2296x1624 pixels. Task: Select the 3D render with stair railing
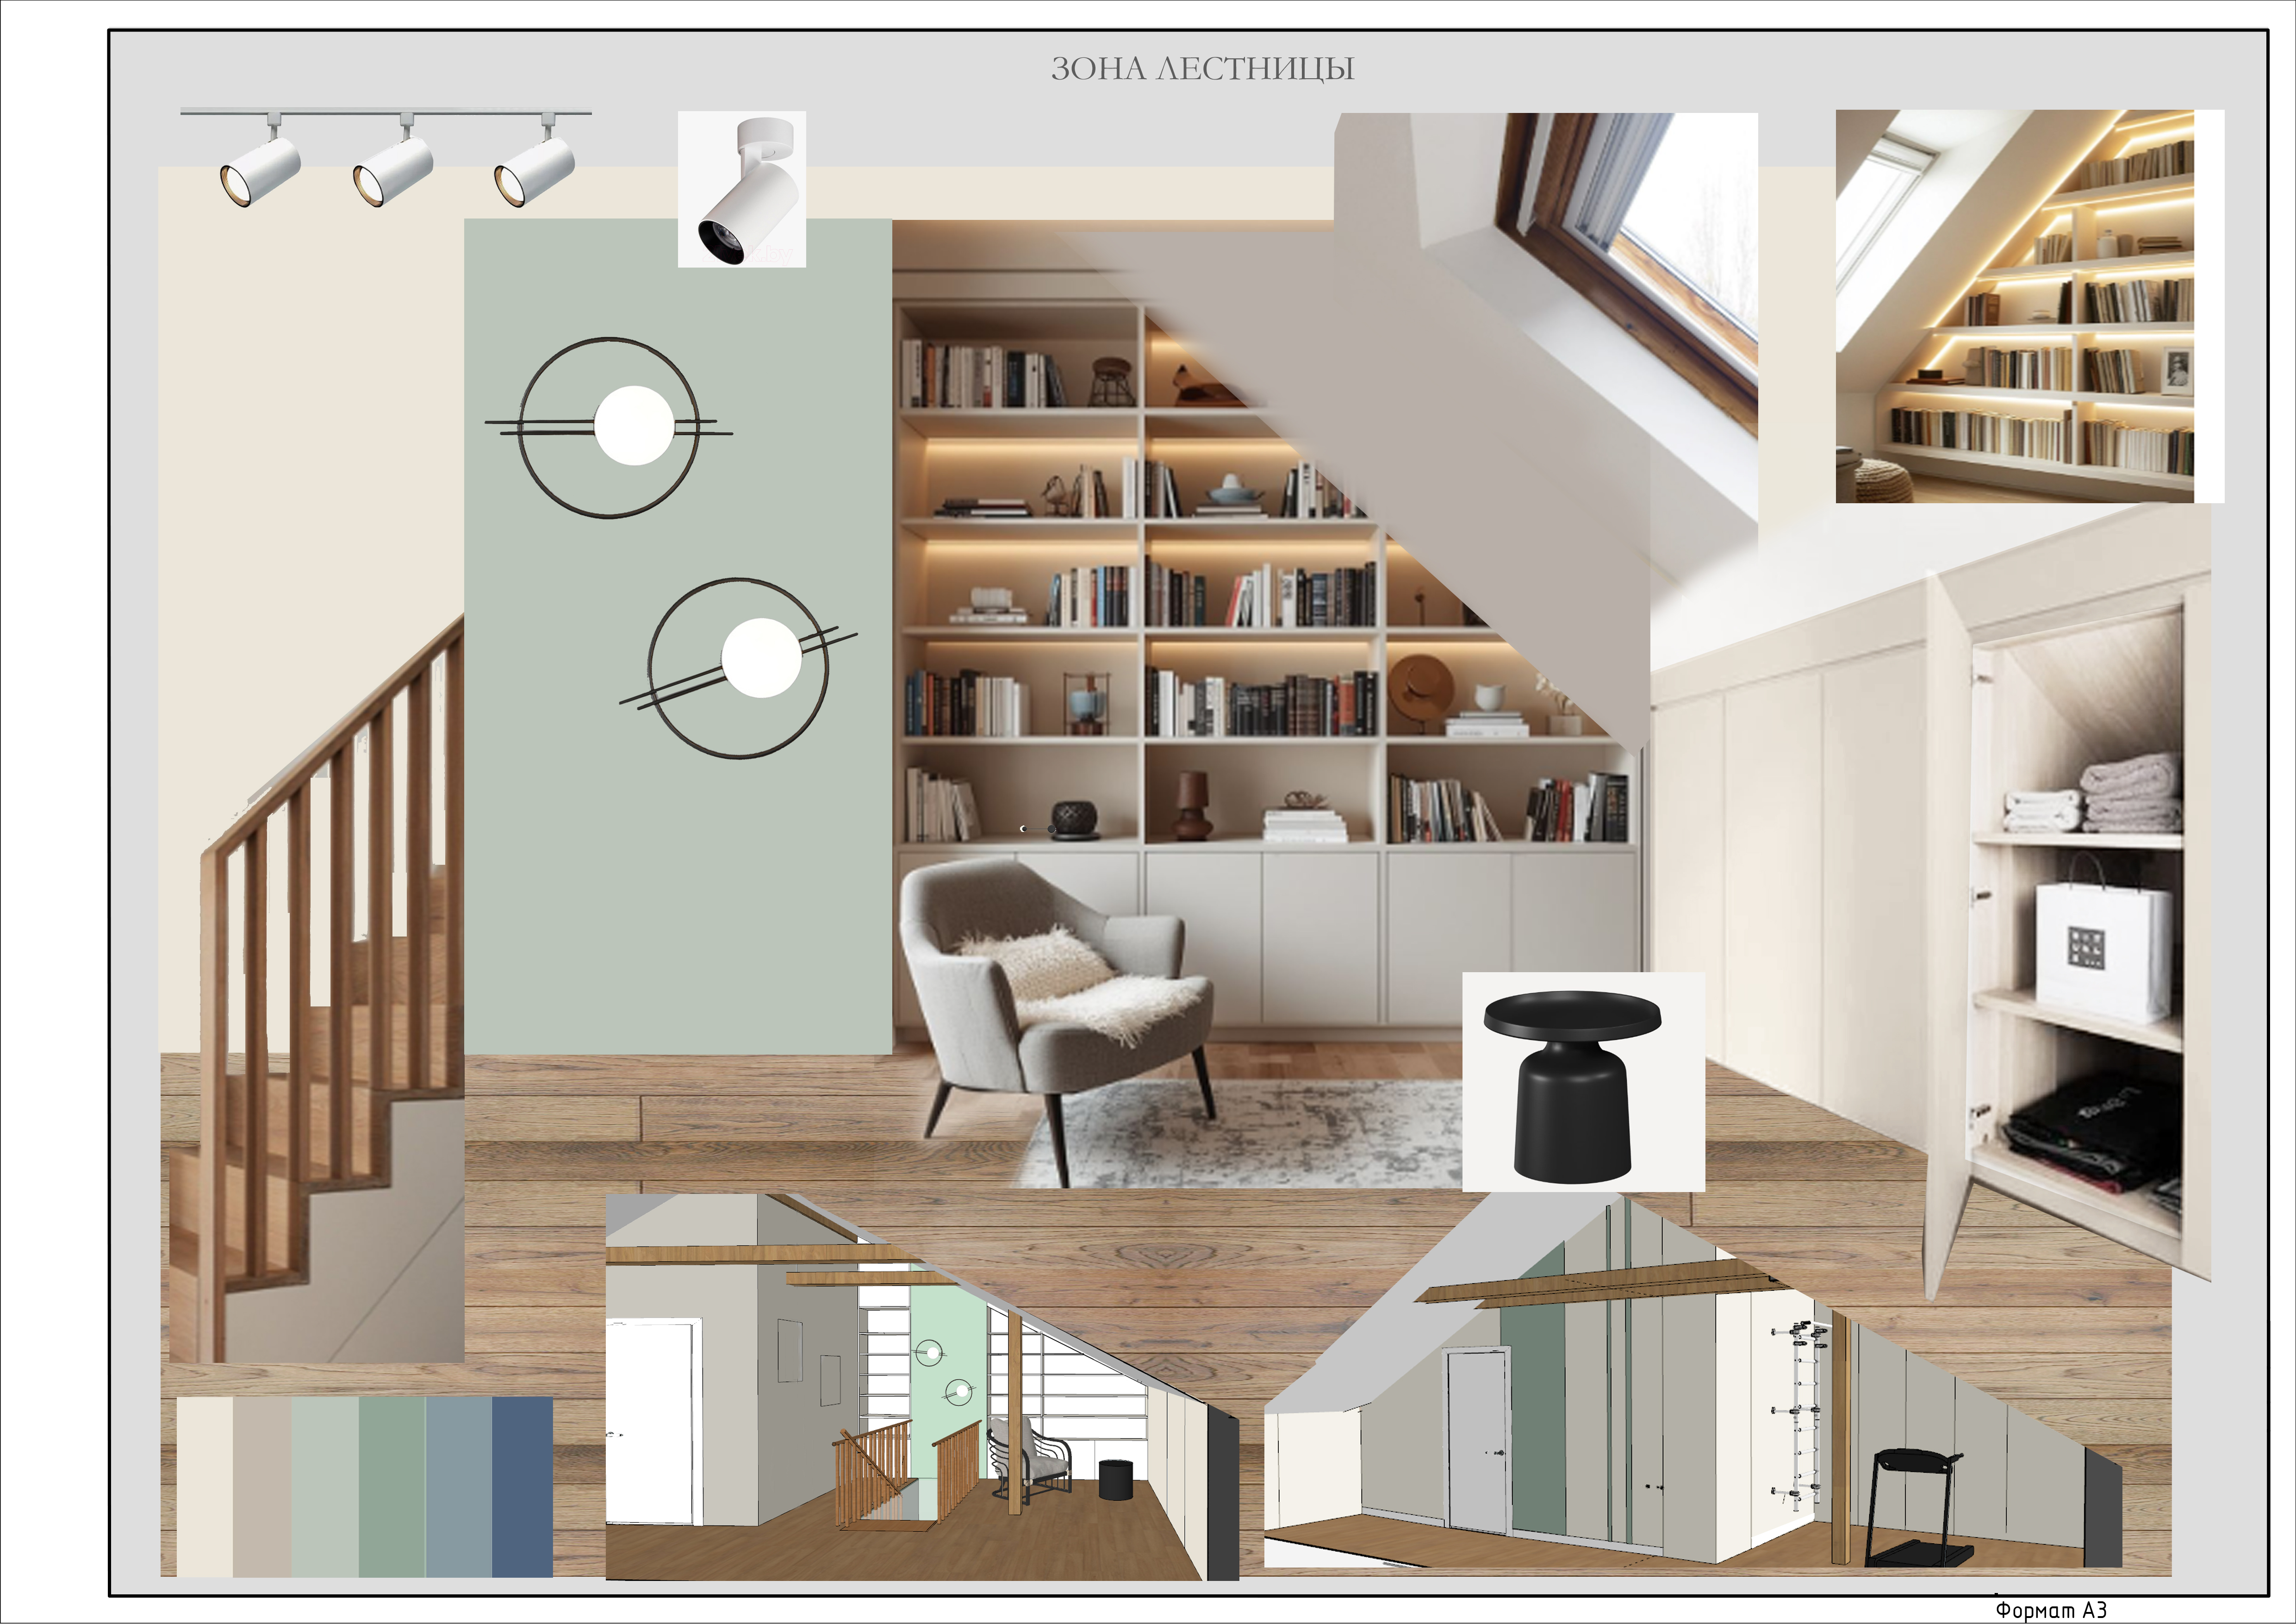coord(922,1386)
